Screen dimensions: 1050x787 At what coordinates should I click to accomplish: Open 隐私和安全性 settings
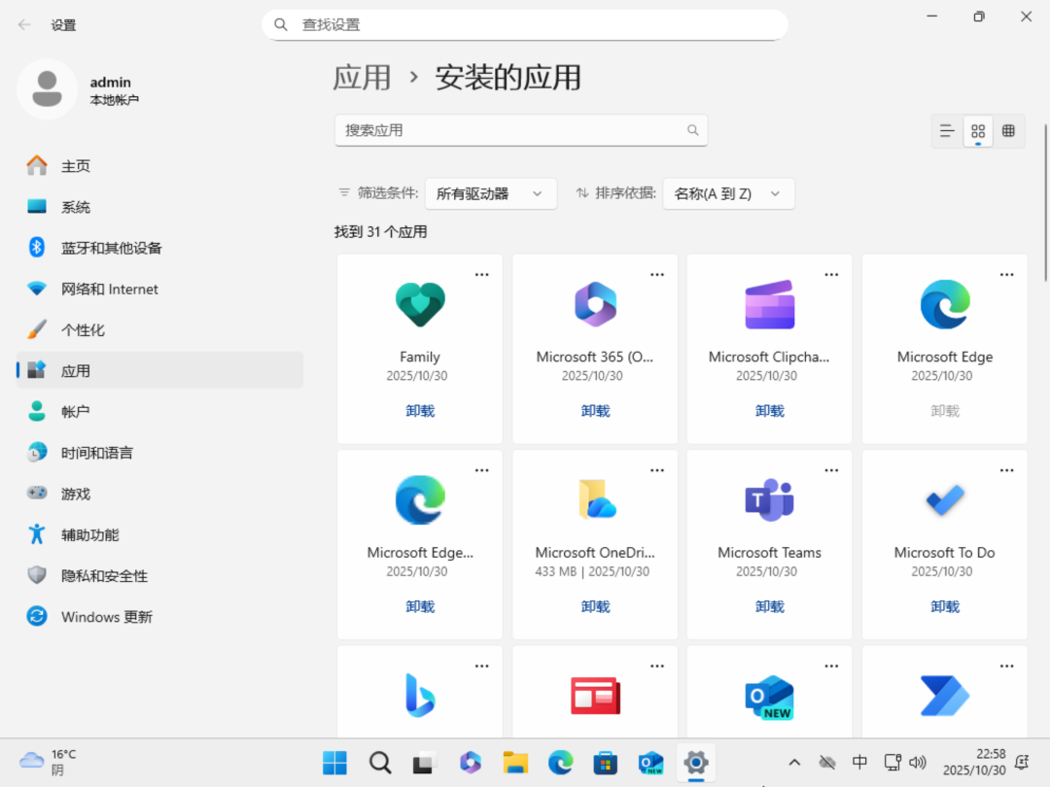coord(160,575)
